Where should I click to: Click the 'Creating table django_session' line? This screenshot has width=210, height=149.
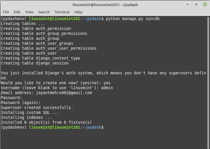tap(35, 63)
